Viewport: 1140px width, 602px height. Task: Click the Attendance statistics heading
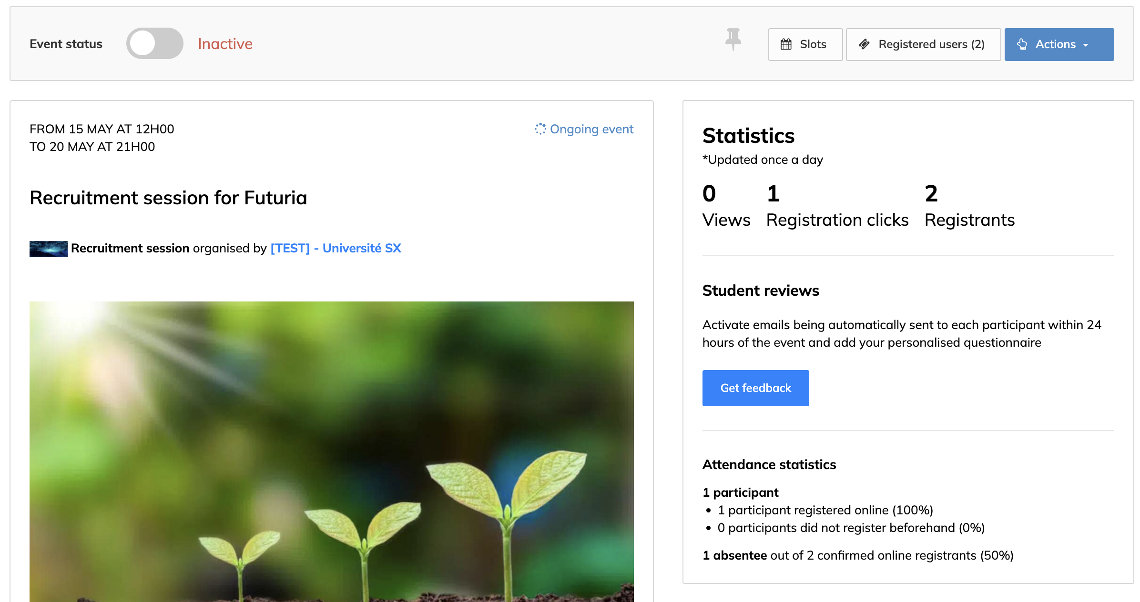769,464
